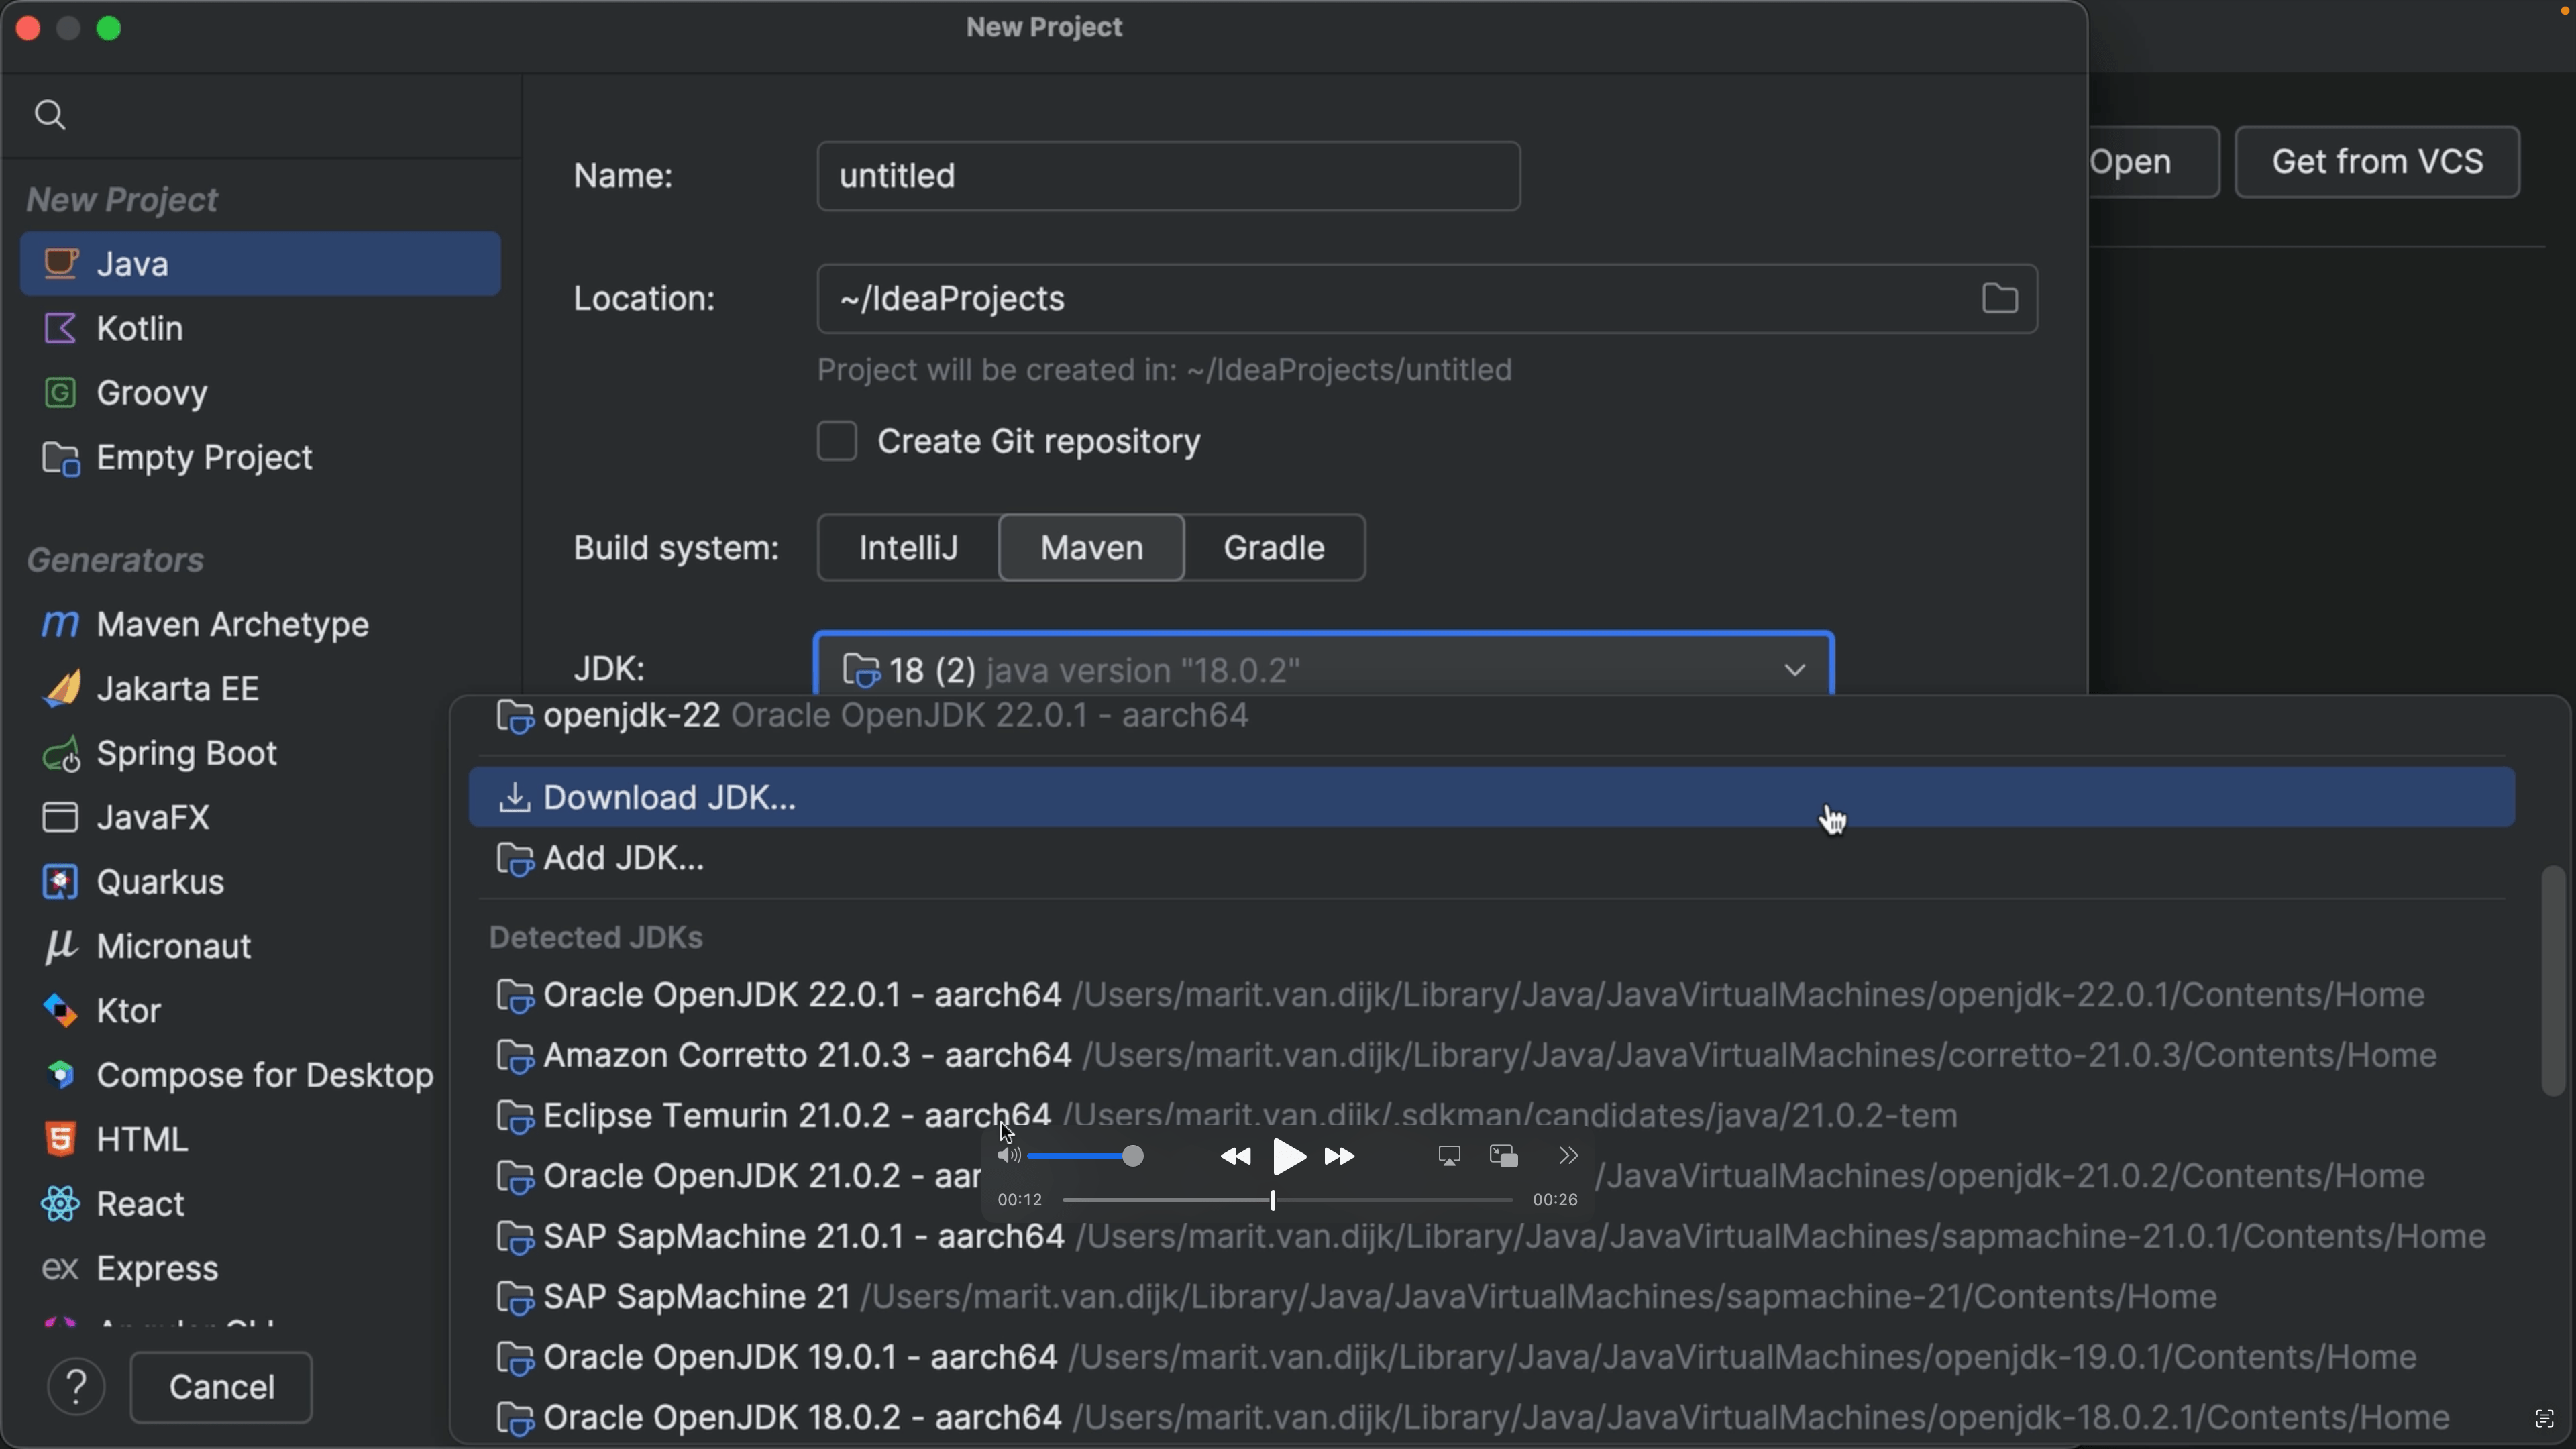The image size is (2576, 1449).
Task: Click the video progress timeline bar
Action: (x=1287, y=1200)
